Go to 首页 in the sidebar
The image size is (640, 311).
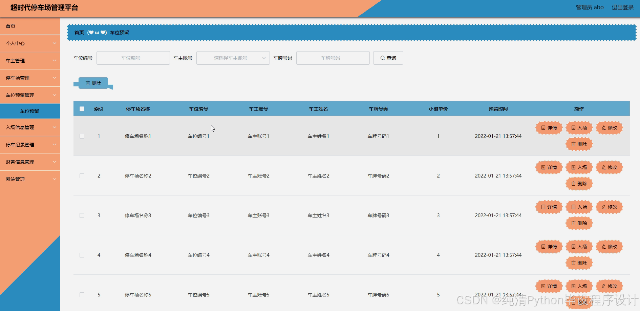click(30, 26)
